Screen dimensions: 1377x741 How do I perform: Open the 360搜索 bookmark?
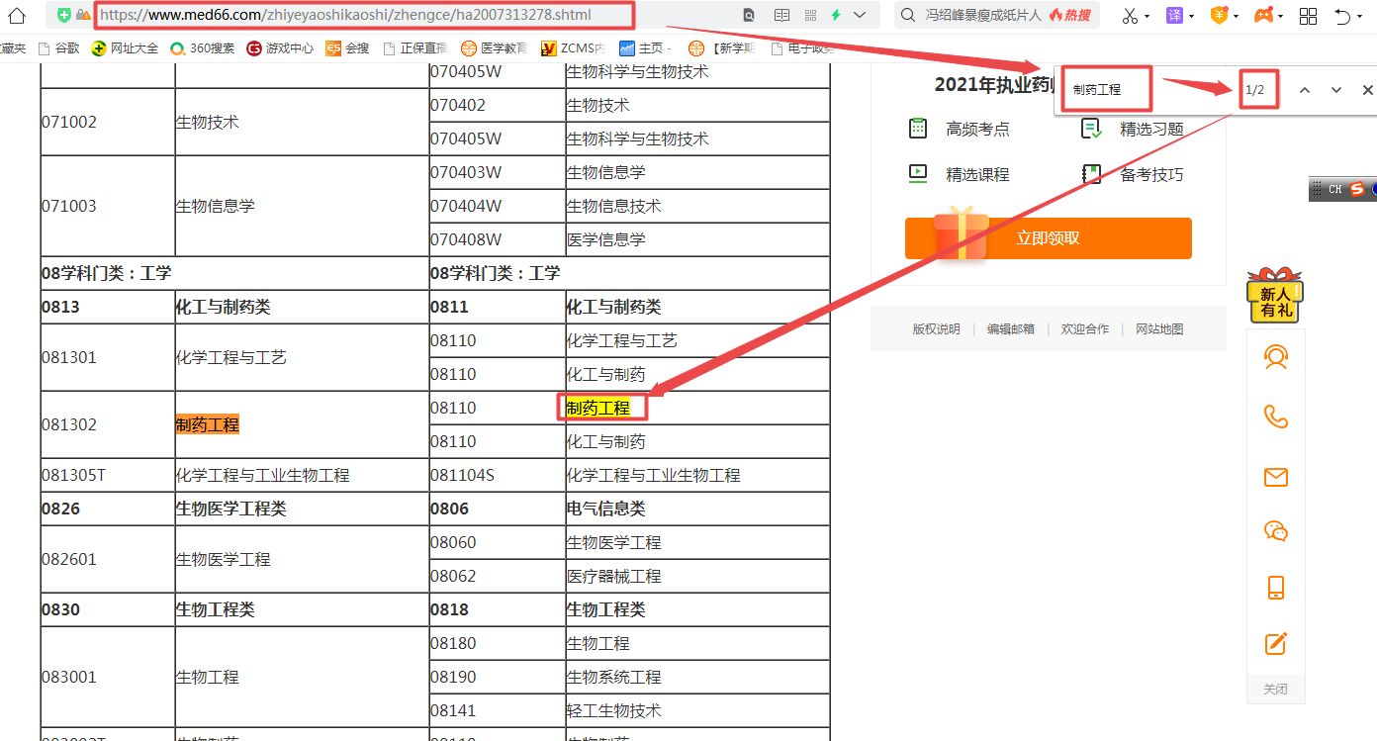point(204,47)
